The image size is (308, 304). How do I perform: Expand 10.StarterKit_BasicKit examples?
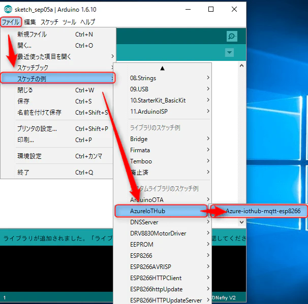[x=163, y=100]
